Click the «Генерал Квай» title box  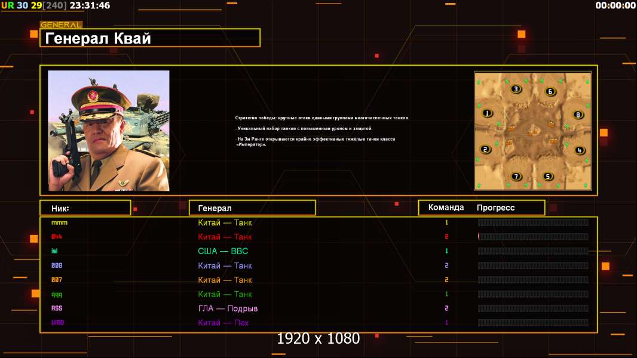coord(150,38)
